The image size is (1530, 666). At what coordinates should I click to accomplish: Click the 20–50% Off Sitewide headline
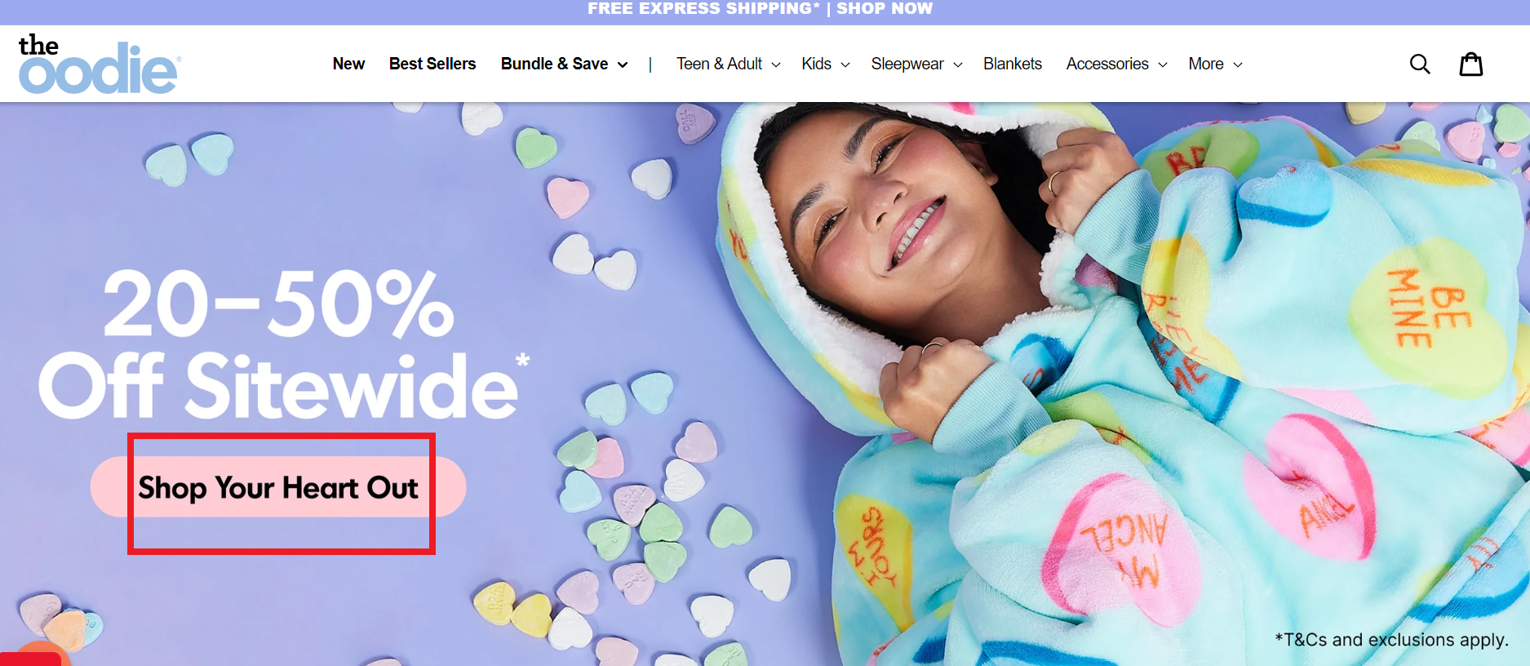[283, 343]
